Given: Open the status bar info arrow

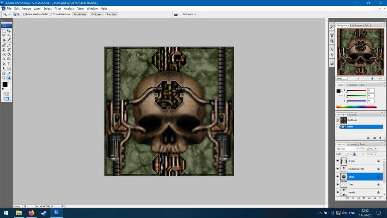Looking at the screenshot, I should (x=63, y=206).
